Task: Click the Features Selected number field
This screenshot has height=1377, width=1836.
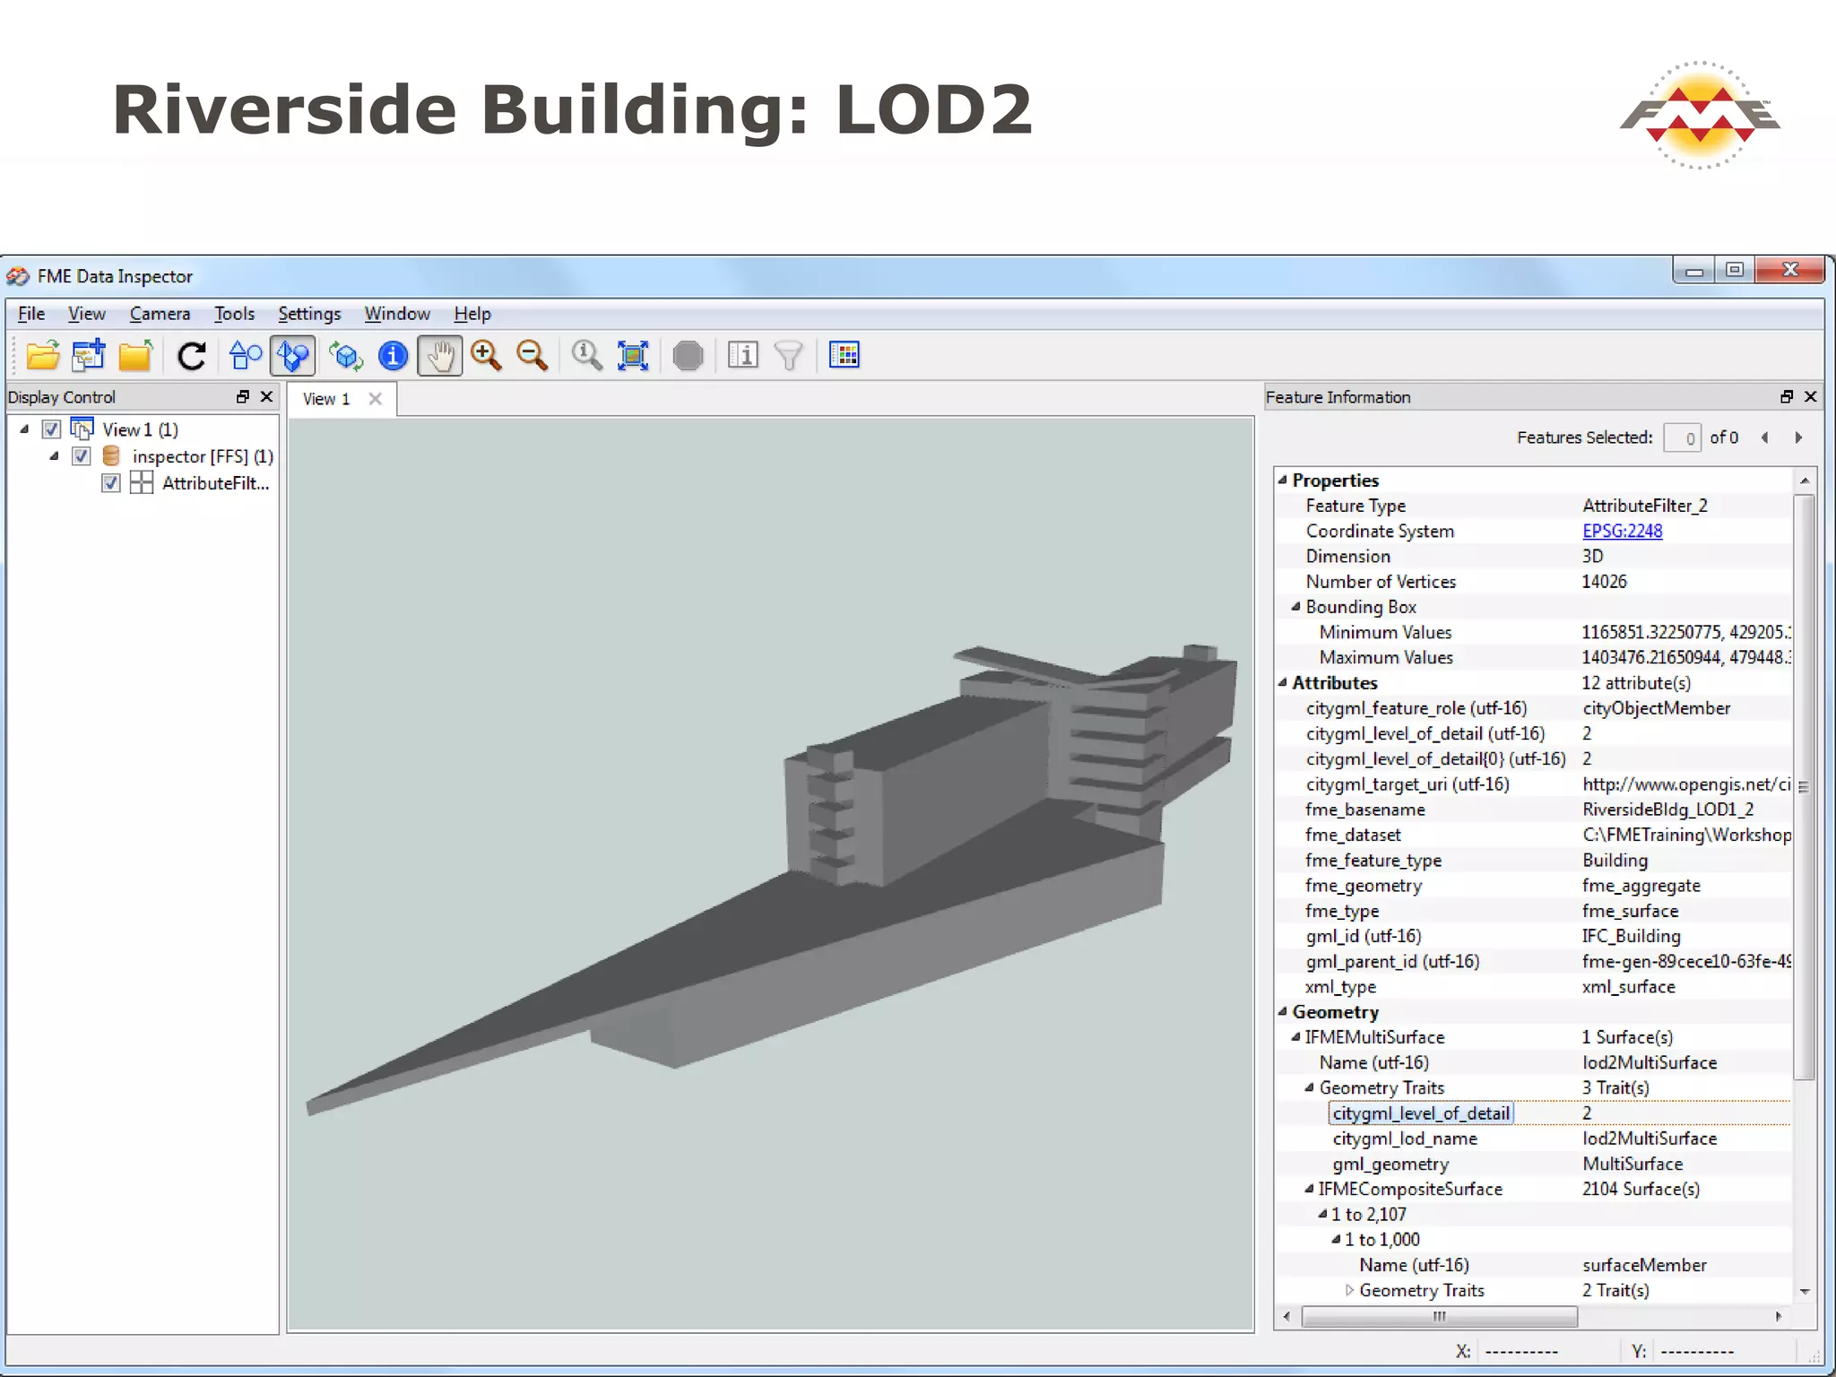Action: (1682, 437)
